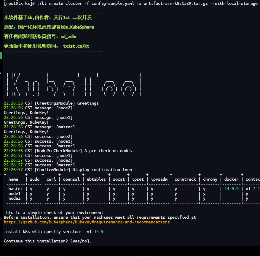Viewport: 260px width, 257px height.
Task: Click the 'ipvsadm' column header in the table
Action: (159, 179)
